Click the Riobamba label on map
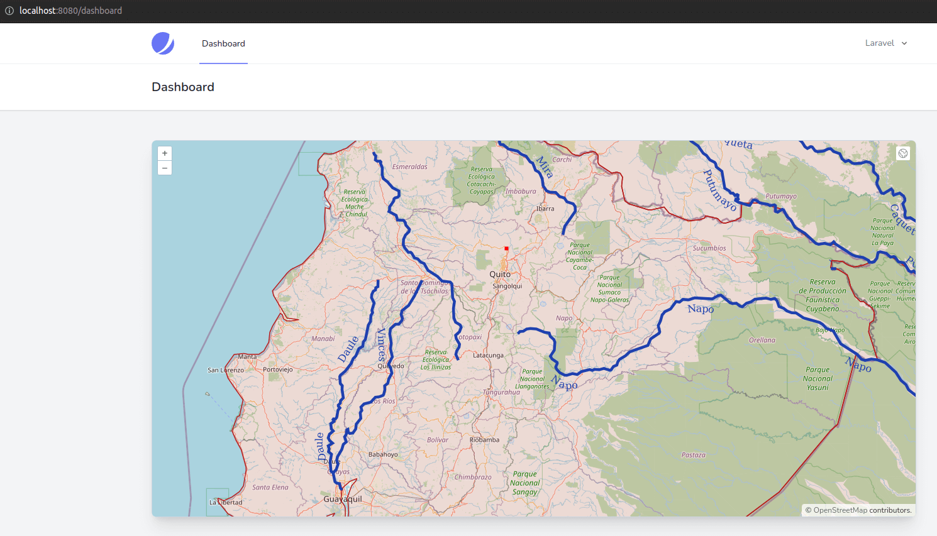 coord(484,440)
